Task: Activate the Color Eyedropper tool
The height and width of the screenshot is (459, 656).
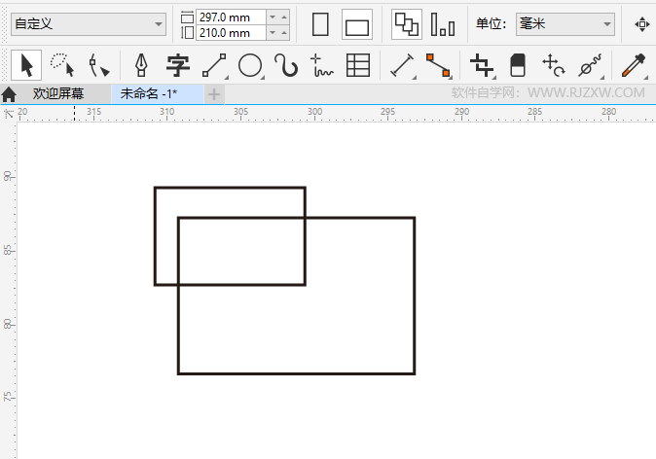Action: pyautogui.click(x=635, y=65)
